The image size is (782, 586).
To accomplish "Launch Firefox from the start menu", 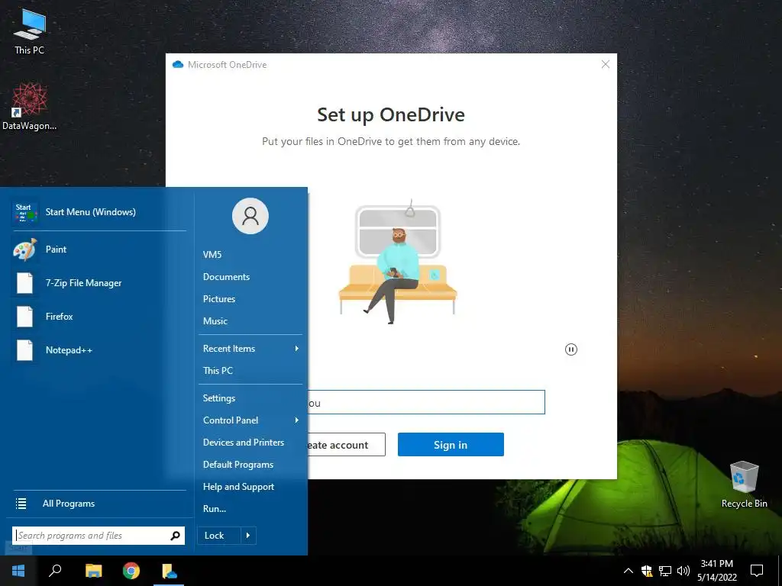I will coord(100,317).
